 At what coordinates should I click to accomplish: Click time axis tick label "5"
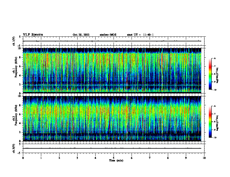114,158
